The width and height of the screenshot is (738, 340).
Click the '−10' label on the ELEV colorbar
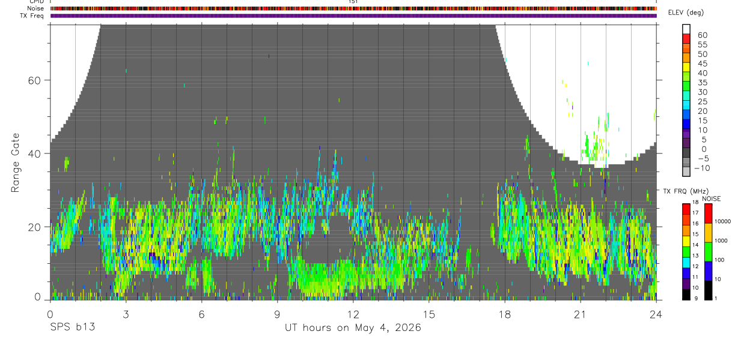click(x=702, y=169)
